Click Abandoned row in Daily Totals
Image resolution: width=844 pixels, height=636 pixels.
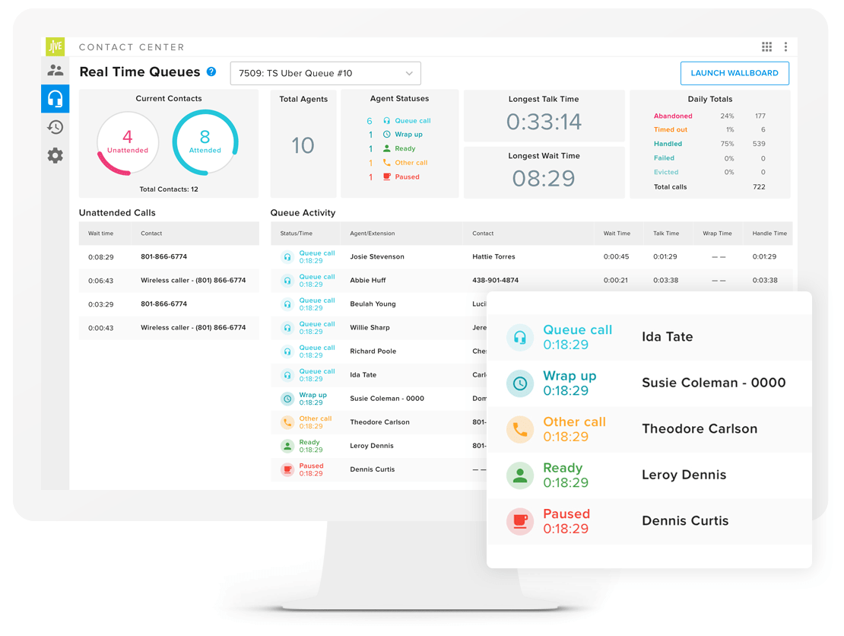[709, 116]
